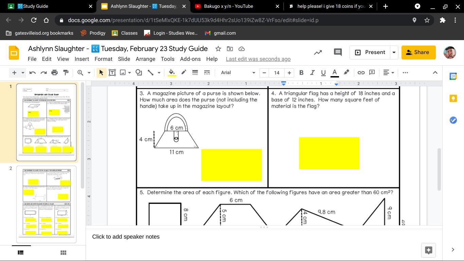The width and height of the screenshot is (464, 261).
Task: Open the Border dash options
Action: tap(207, 72)
